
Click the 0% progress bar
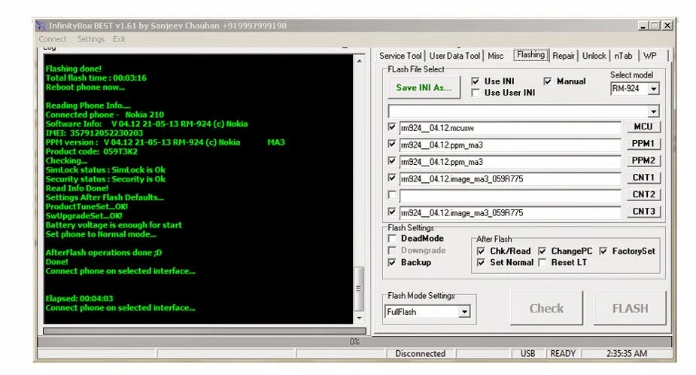click(x=354, y=342)
